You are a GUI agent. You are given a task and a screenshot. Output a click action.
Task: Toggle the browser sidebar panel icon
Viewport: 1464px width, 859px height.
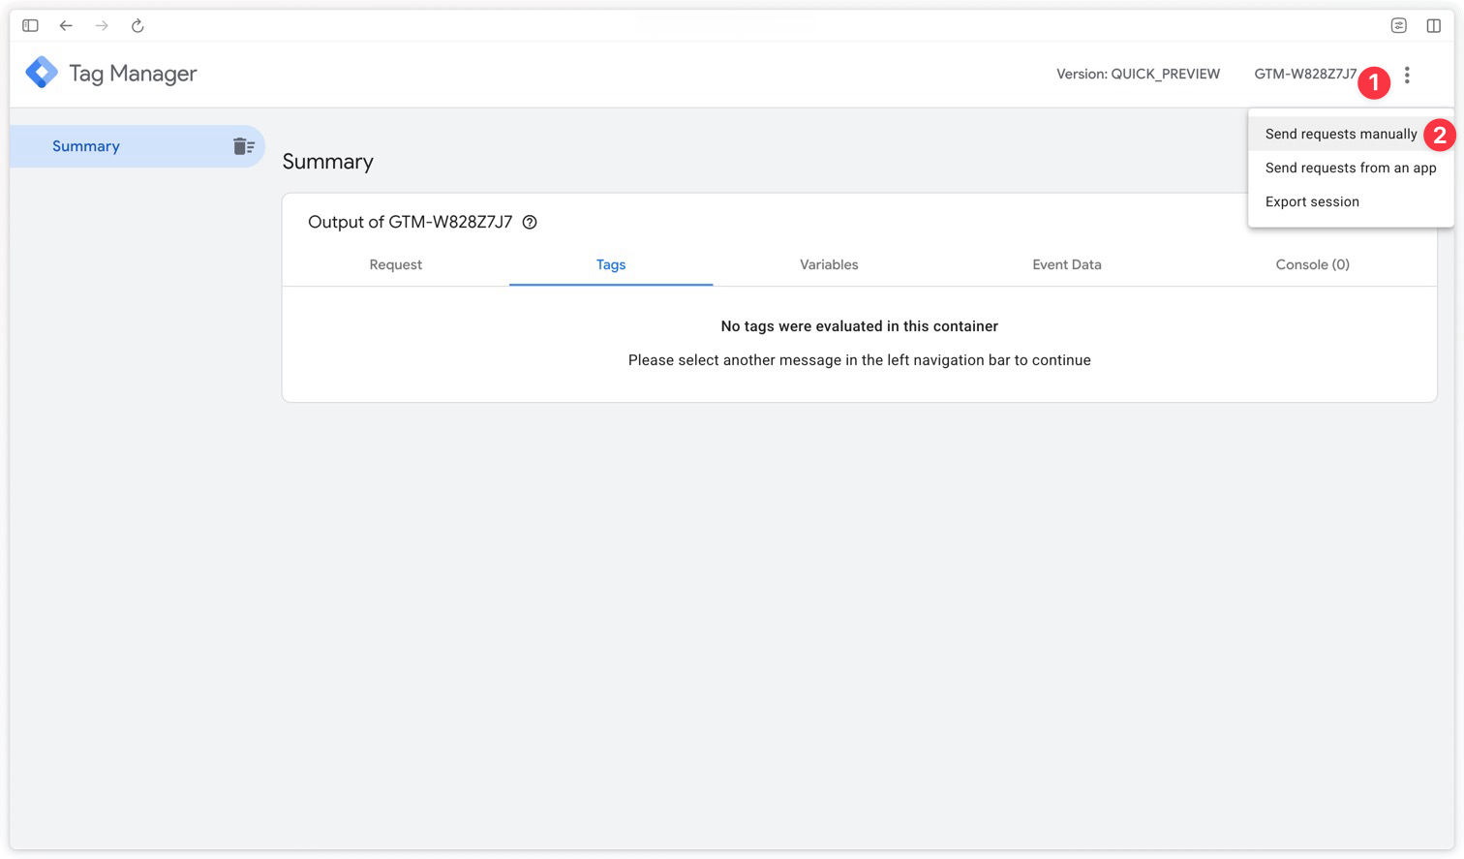tap(30, 26)
